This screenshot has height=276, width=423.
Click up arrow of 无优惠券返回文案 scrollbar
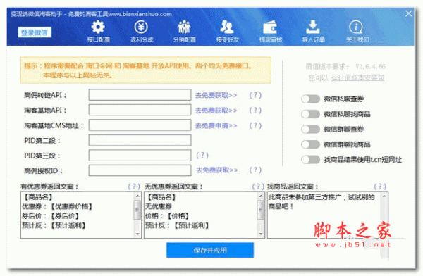click(261, 196)
